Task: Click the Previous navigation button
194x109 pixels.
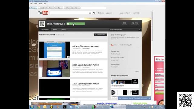Action: (x=33, y=8)
